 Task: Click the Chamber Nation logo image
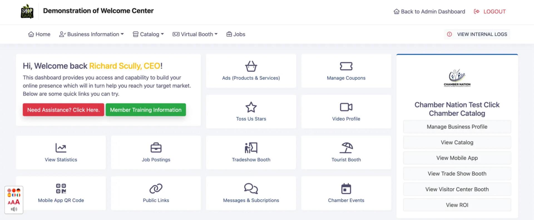pyautogui.click(x=457, y=78)
